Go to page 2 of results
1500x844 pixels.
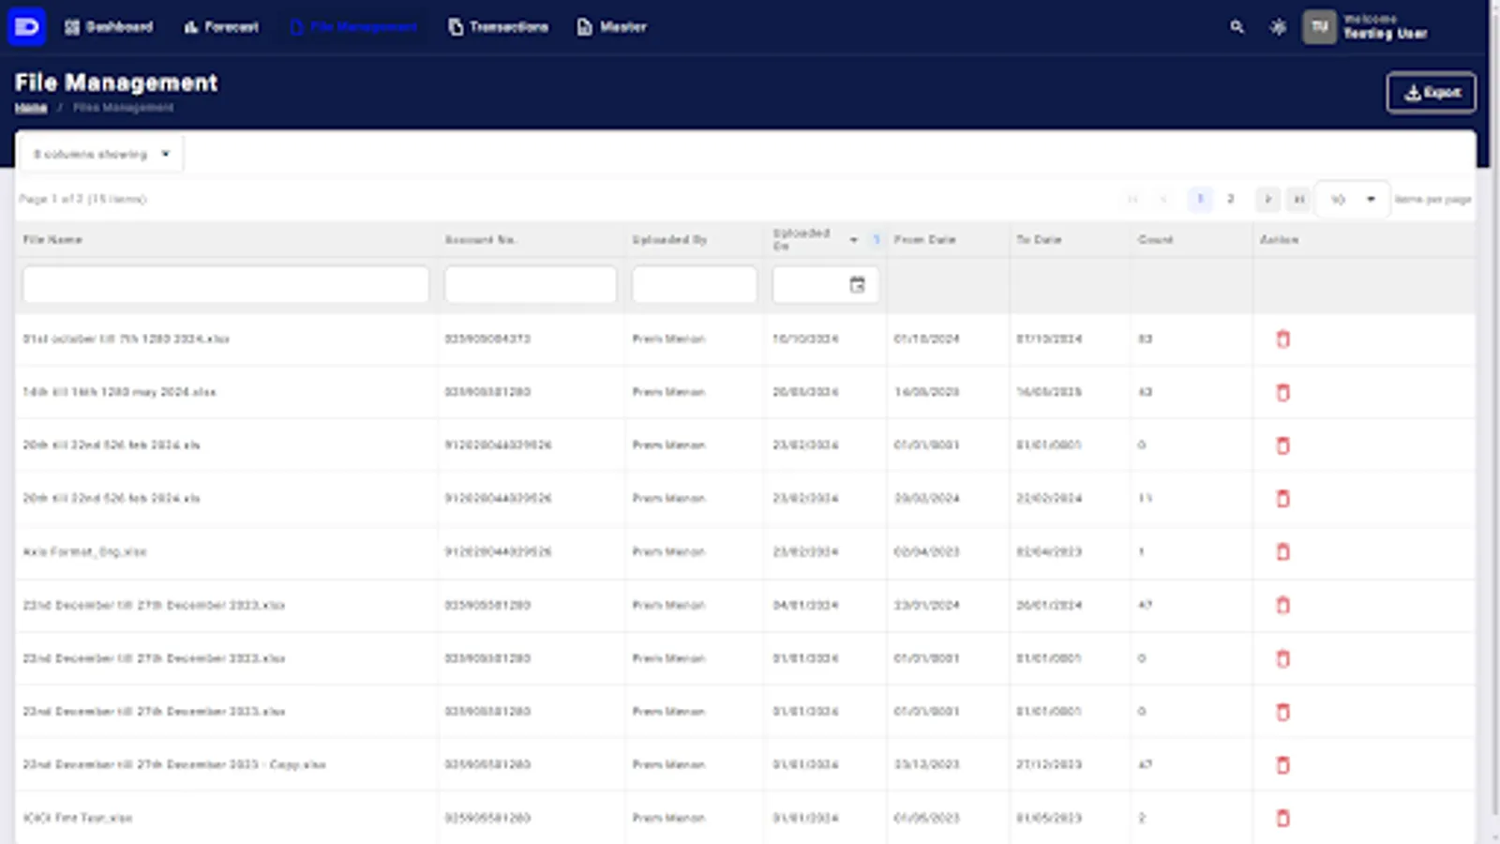click(1230, 199)
